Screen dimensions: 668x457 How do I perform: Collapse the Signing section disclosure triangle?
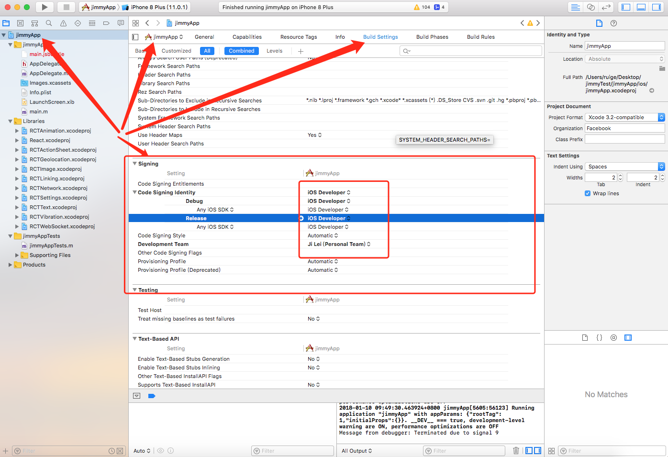click(134, 163)
